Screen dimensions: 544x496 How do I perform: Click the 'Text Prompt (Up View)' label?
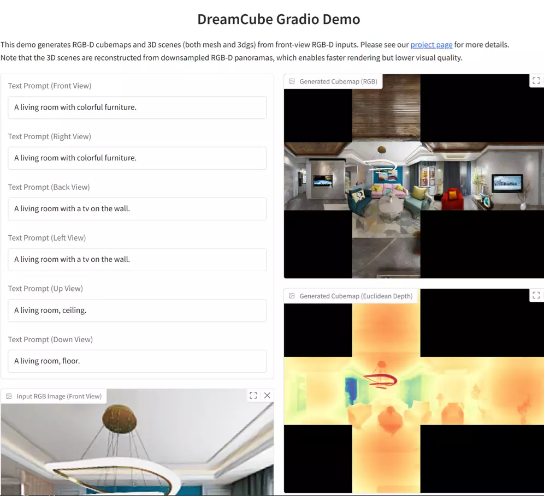45,289
